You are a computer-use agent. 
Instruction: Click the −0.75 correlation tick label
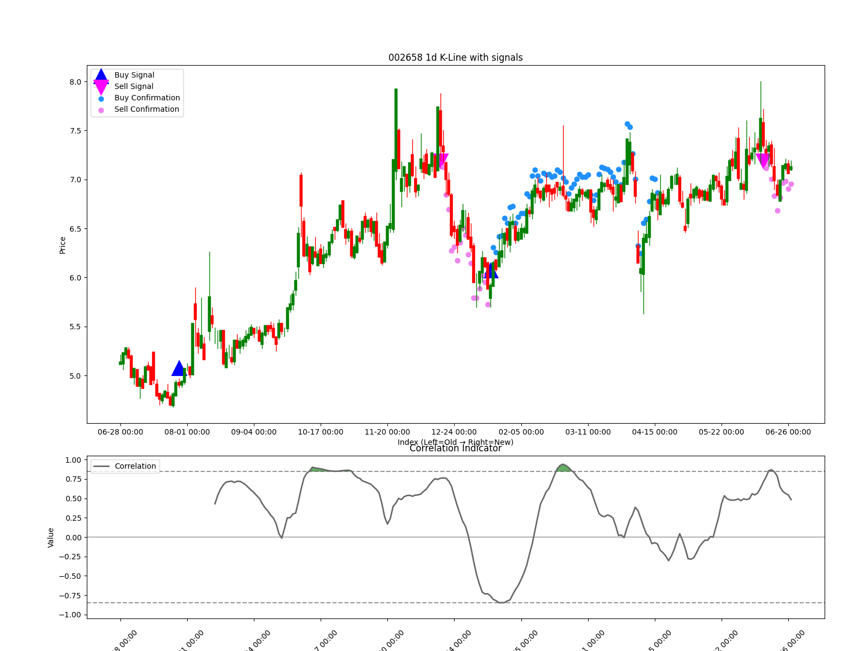[70, 596]
